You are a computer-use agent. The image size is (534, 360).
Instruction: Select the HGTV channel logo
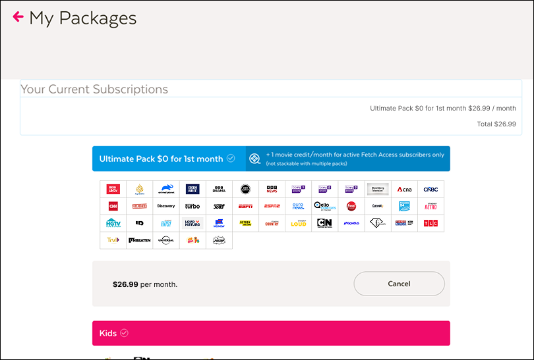click(x=113, y=223)
